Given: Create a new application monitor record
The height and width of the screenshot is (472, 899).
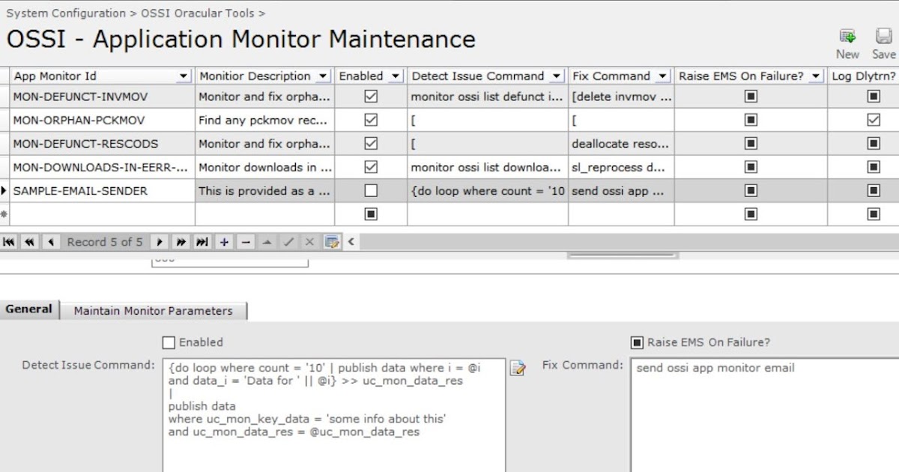Looking at the screenshot, I should pyautogui.click(x=847, y=35).
